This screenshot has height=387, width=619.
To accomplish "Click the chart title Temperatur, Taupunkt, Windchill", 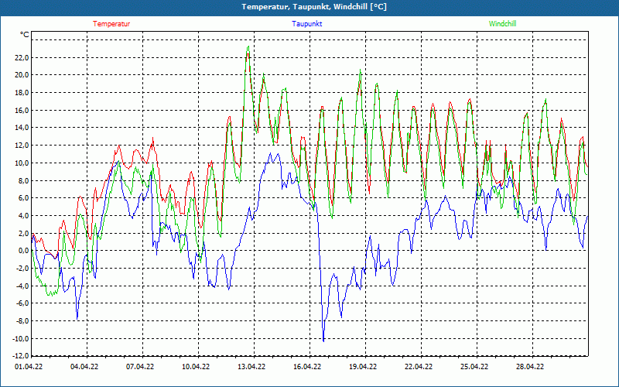I will click(314, 7).
